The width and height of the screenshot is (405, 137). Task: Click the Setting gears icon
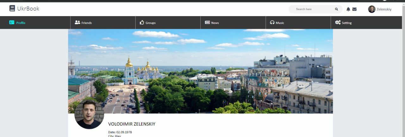338,22
